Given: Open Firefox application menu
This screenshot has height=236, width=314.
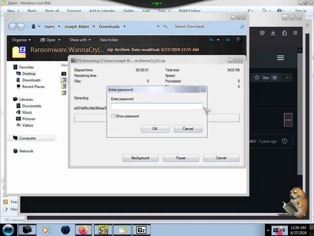Looking at the screenshot, I should coord(295,33).
